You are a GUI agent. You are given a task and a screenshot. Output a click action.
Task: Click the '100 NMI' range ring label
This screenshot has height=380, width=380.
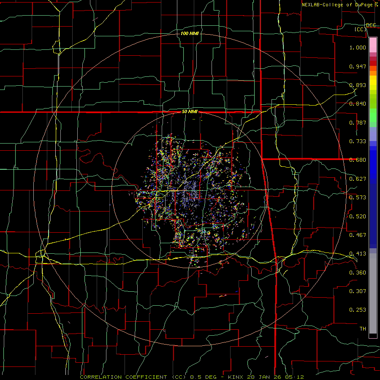[x=190, y=33]
